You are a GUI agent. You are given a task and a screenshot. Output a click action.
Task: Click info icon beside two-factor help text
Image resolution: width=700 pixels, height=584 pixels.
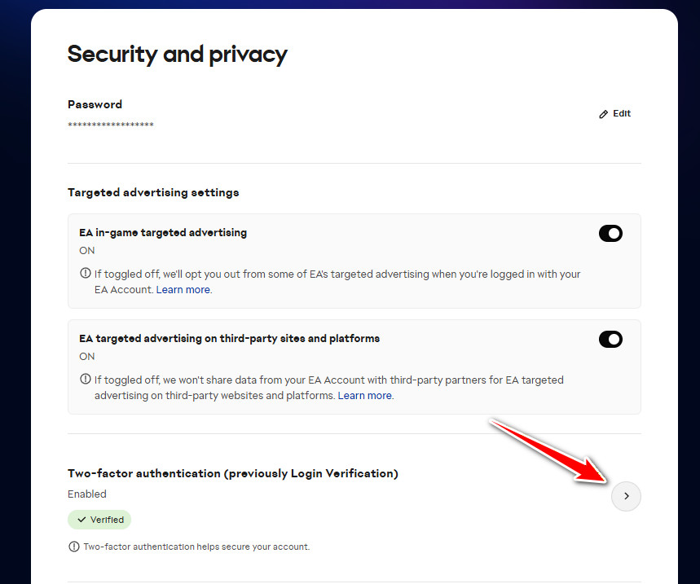74,547
